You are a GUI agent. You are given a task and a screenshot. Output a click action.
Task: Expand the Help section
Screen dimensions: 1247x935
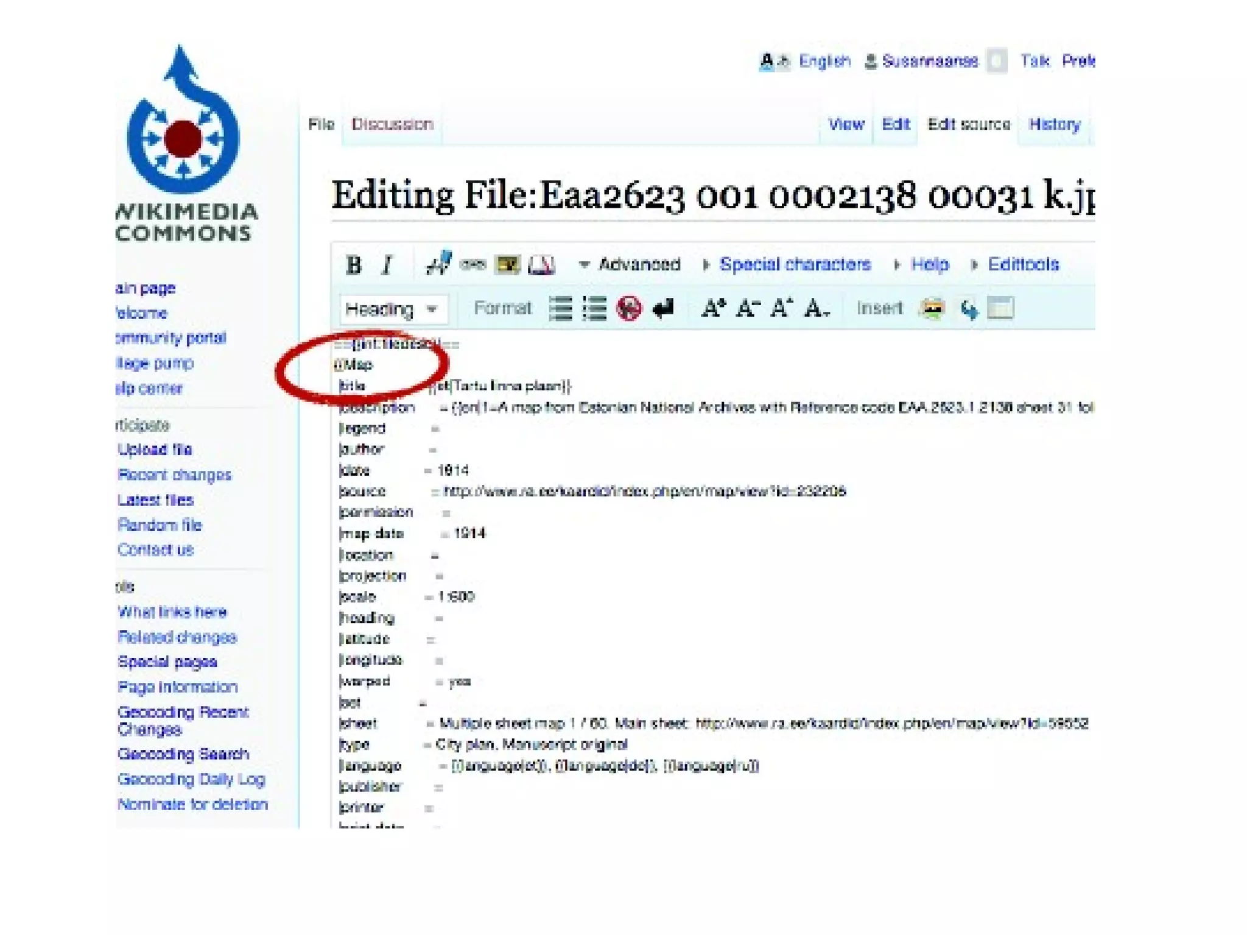tap(921, 264)
